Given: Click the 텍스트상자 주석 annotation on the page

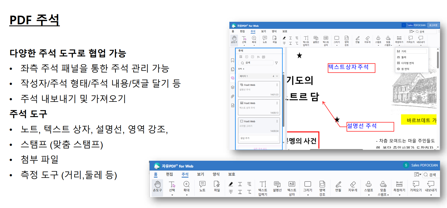Looking at the screenshot, I should [351, 68].
